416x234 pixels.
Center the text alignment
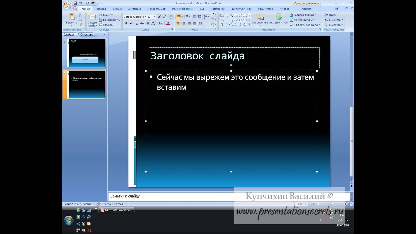pos(184,23)
